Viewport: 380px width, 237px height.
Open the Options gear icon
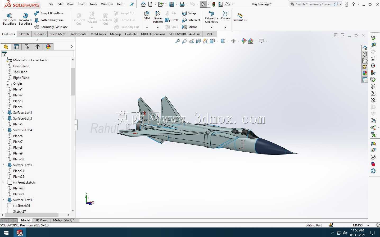(228, 4)
